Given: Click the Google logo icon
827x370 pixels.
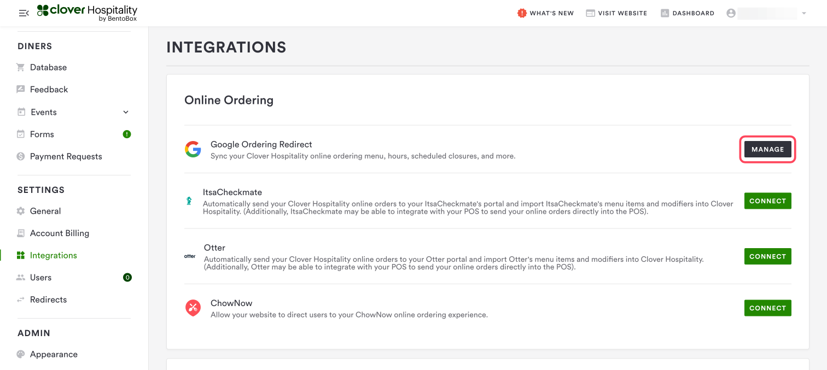Looking at the screenshot, I should pyautogui.click(x=193, y=149).
